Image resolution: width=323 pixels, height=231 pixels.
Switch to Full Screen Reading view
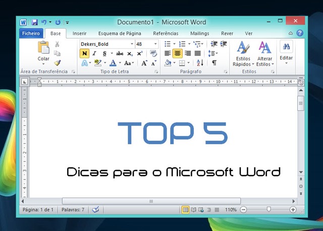(x=193, y=210)
